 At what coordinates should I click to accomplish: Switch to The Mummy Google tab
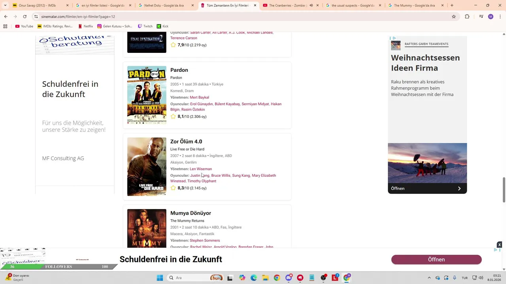(x=415, y=6)
